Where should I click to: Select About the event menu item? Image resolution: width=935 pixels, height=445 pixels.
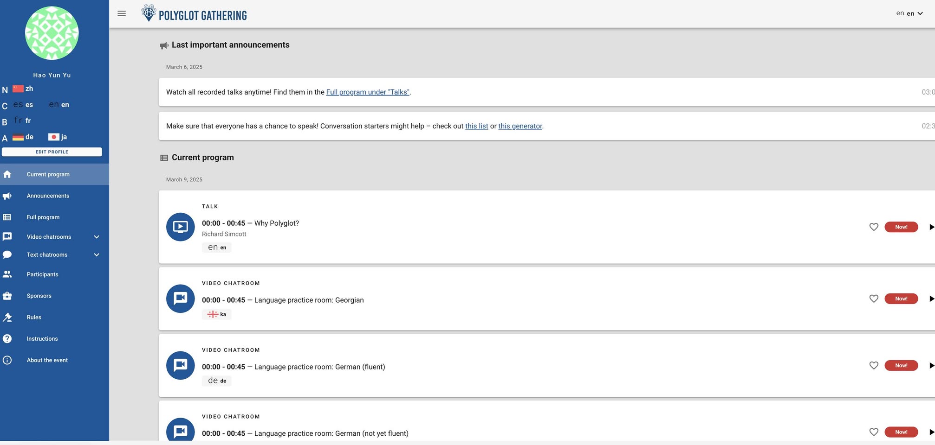pos(54,360)
